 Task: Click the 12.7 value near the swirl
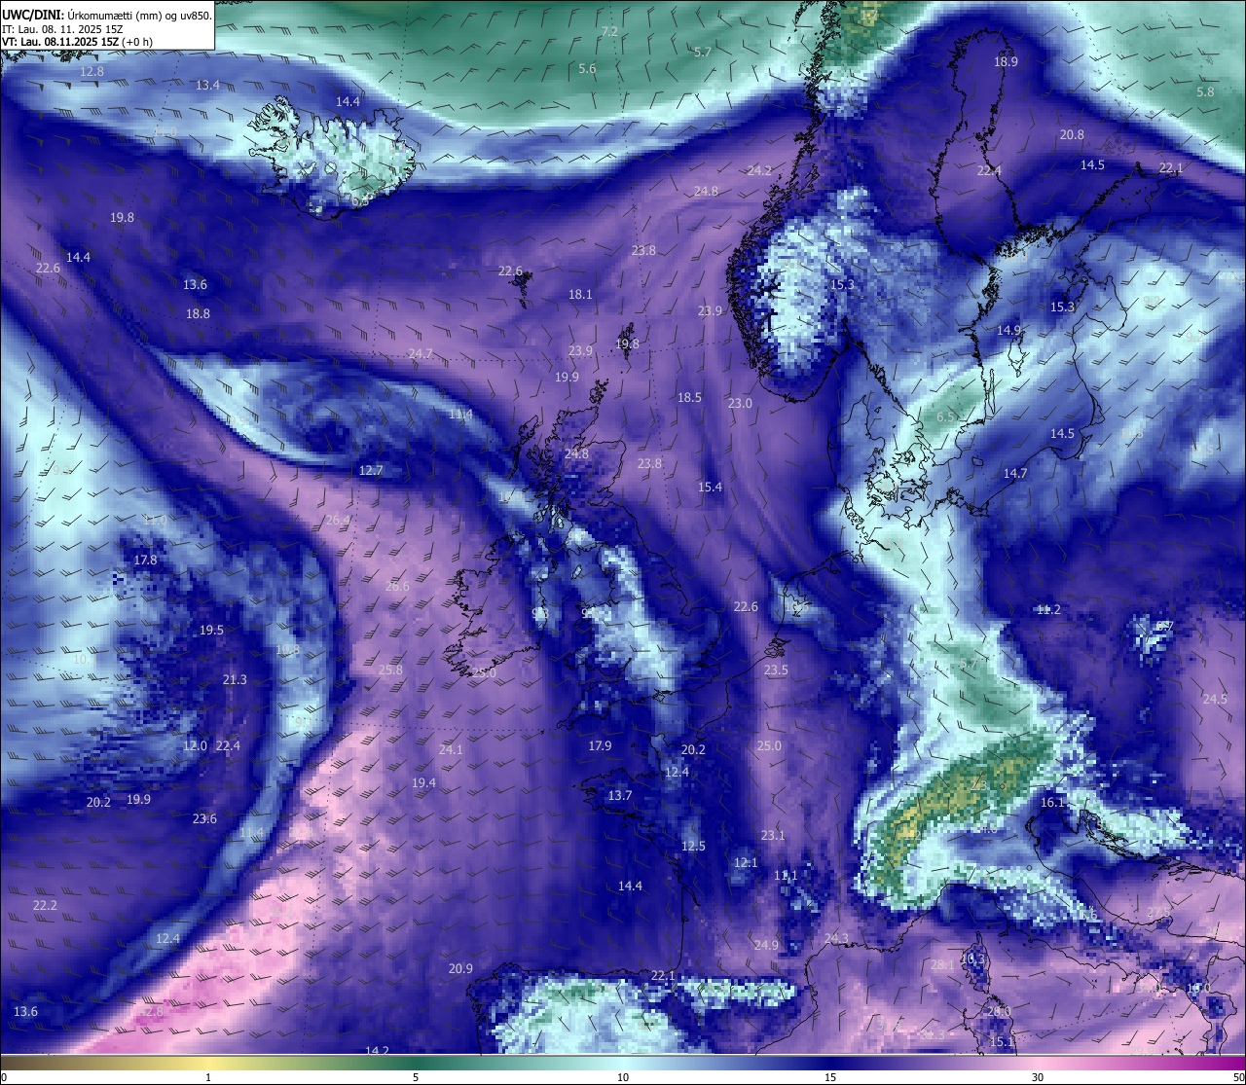[371, 471]
